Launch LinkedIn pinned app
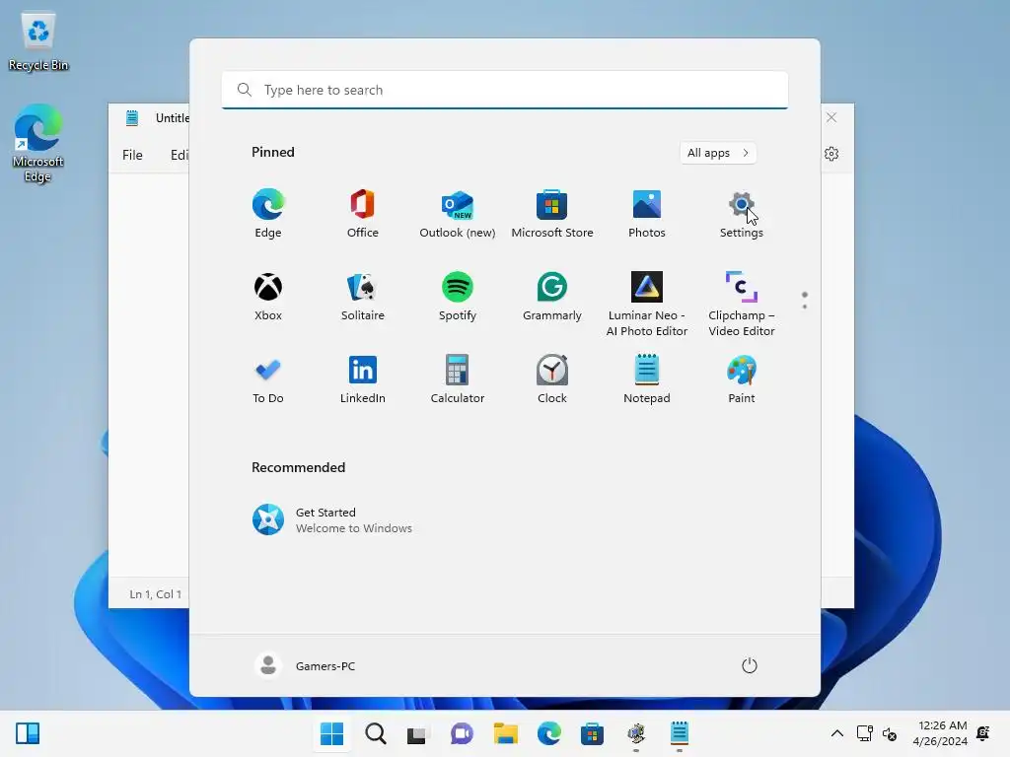1010x757 pixels. pos(363,379)
